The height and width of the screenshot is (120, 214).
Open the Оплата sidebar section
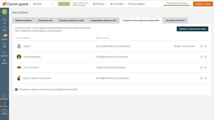point(4,112)
